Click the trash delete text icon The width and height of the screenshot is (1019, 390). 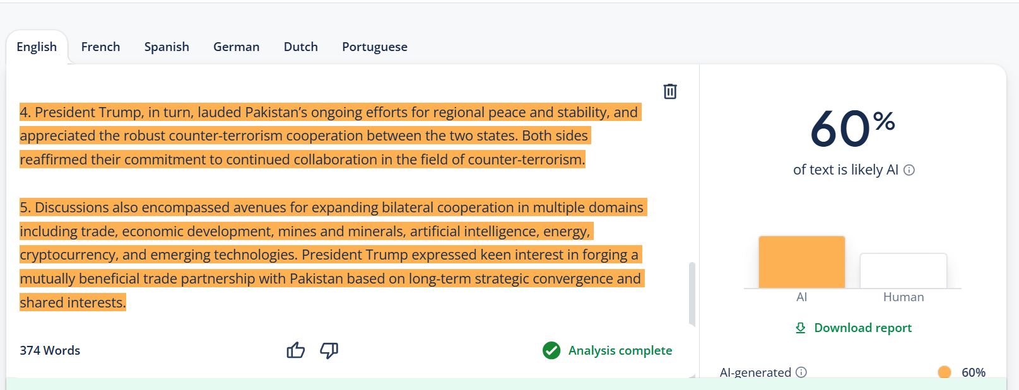point(670,91)
